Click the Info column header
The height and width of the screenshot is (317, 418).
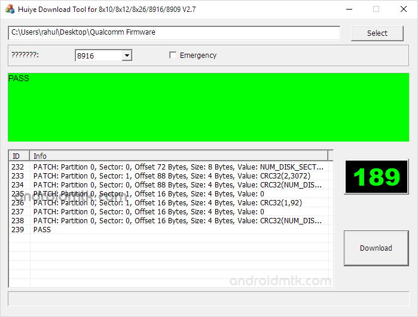click(x=179, y=156)
